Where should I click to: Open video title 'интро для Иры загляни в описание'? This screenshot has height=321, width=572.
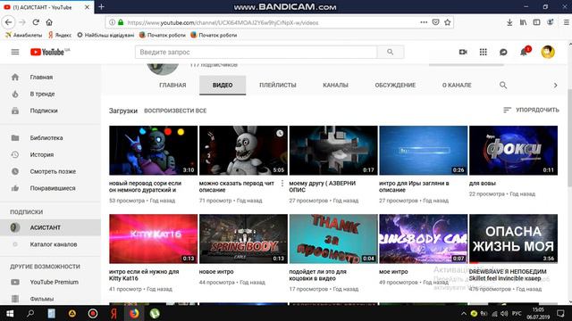[414, 186]
